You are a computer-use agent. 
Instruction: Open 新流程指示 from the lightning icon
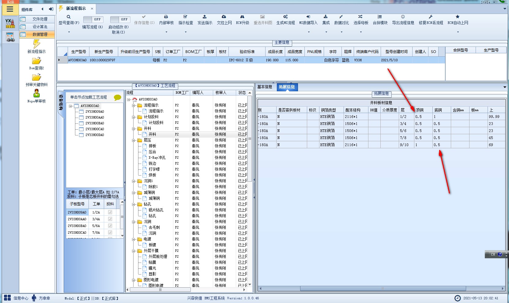pyautogui.click(x=36, y=44)
